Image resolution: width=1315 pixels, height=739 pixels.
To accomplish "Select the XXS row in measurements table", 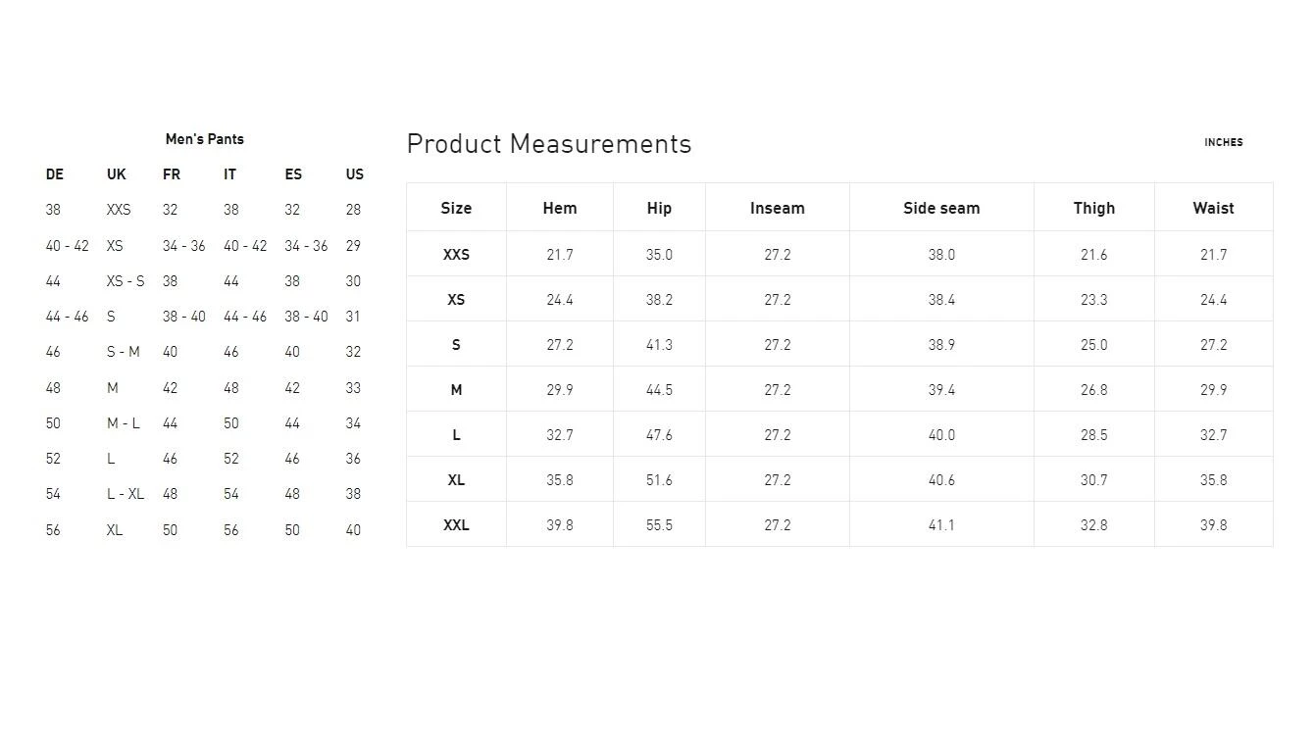I will [x=456, y=255].
